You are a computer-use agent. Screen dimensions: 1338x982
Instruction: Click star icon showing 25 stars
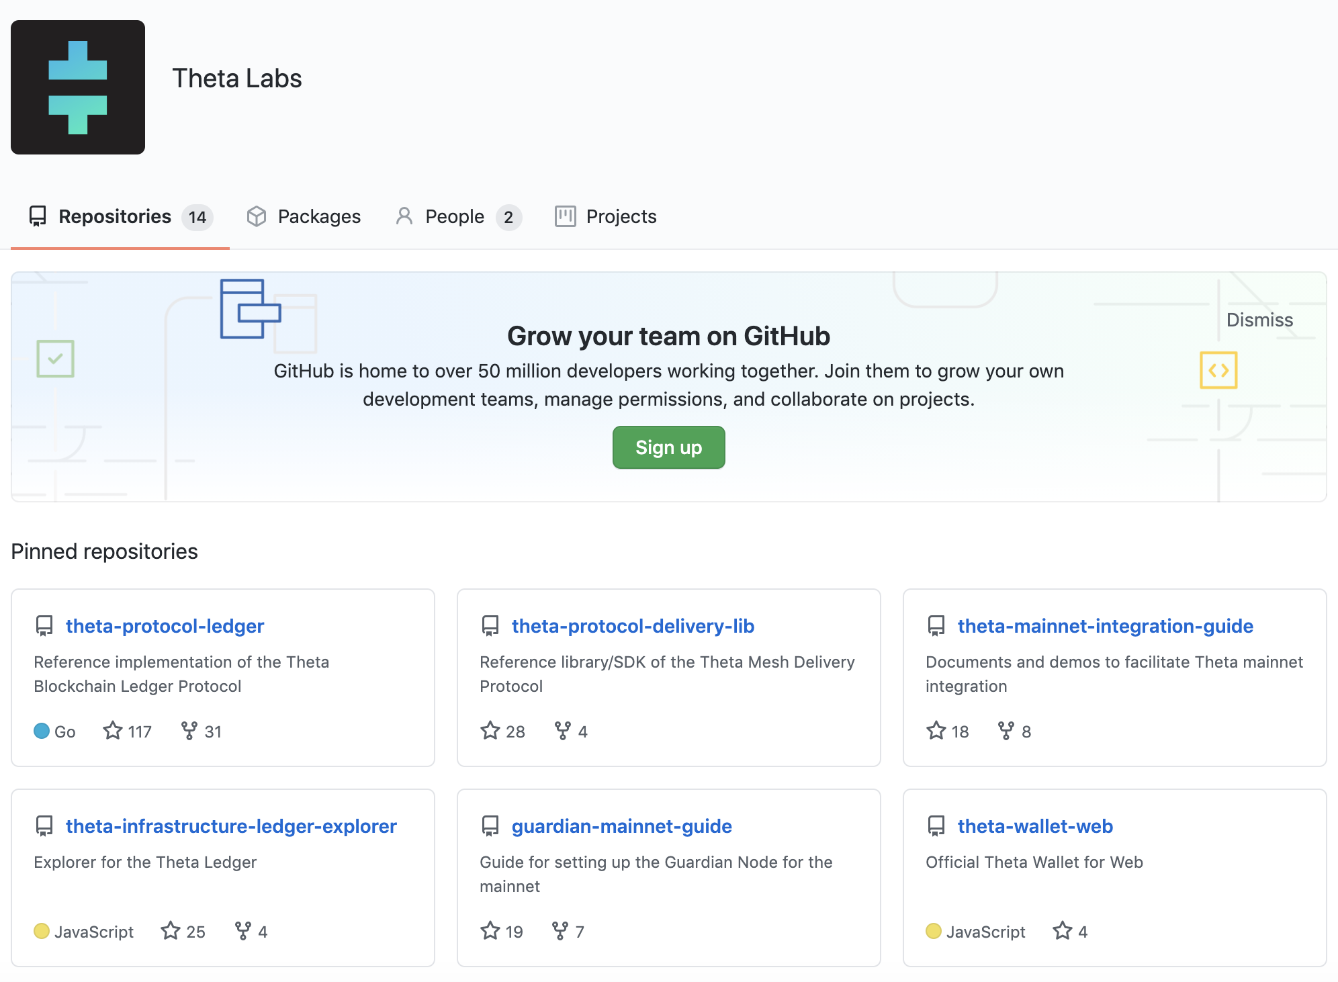pos(171,931)
